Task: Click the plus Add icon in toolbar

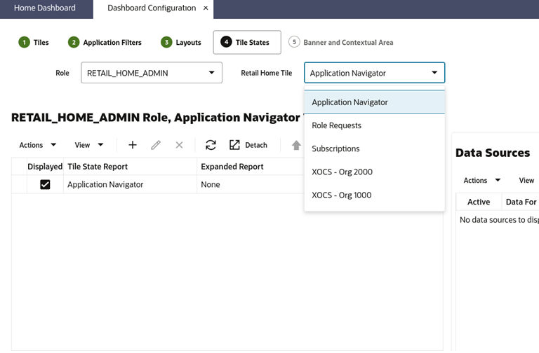Action: click(x=133, y=145)
